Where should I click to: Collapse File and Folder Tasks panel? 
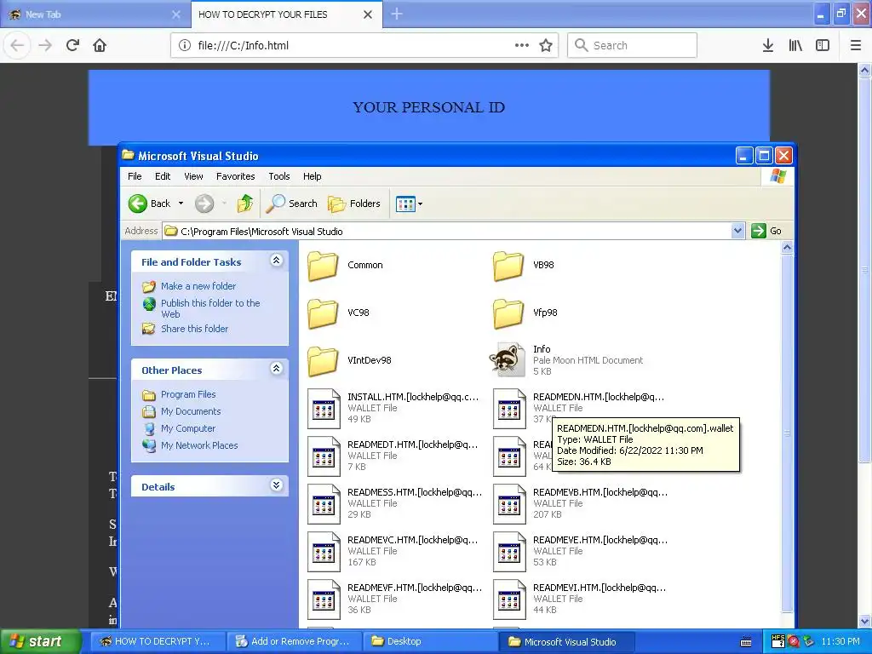pos(277,261)
